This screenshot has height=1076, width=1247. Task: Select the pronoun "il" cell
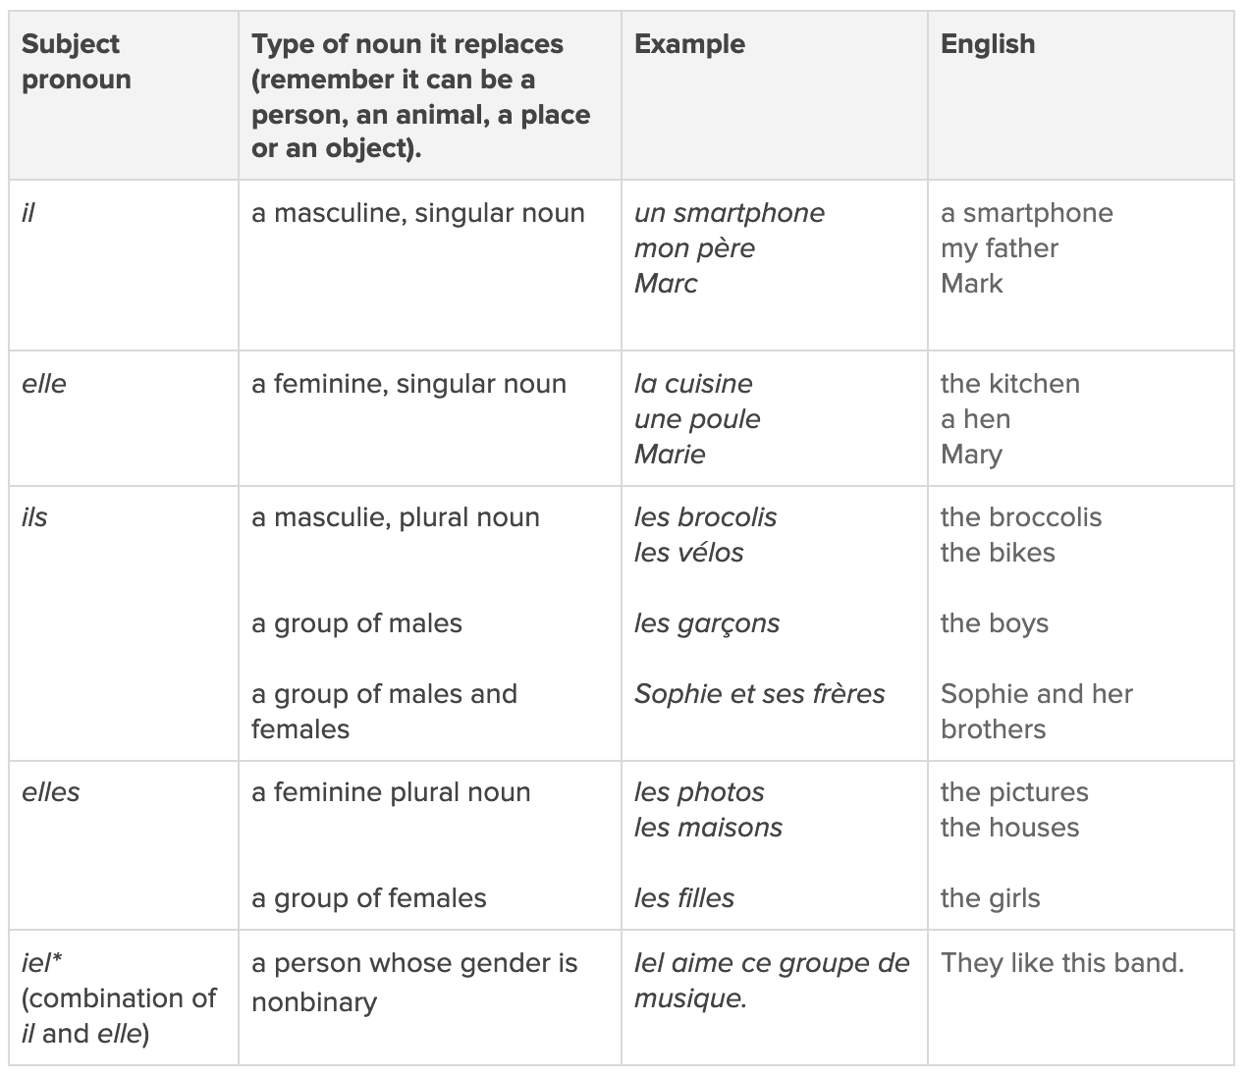tap(28, 213)
